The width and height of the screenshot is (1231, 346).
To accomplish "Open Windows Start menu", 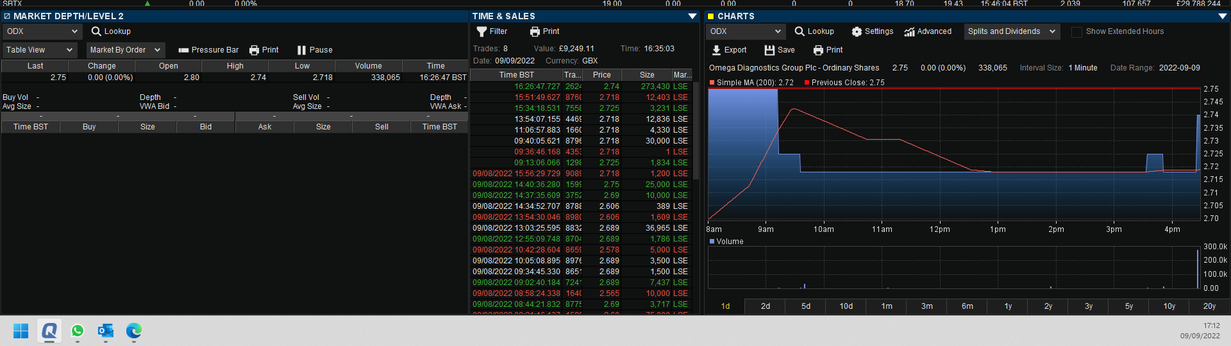I will [21, 331].
